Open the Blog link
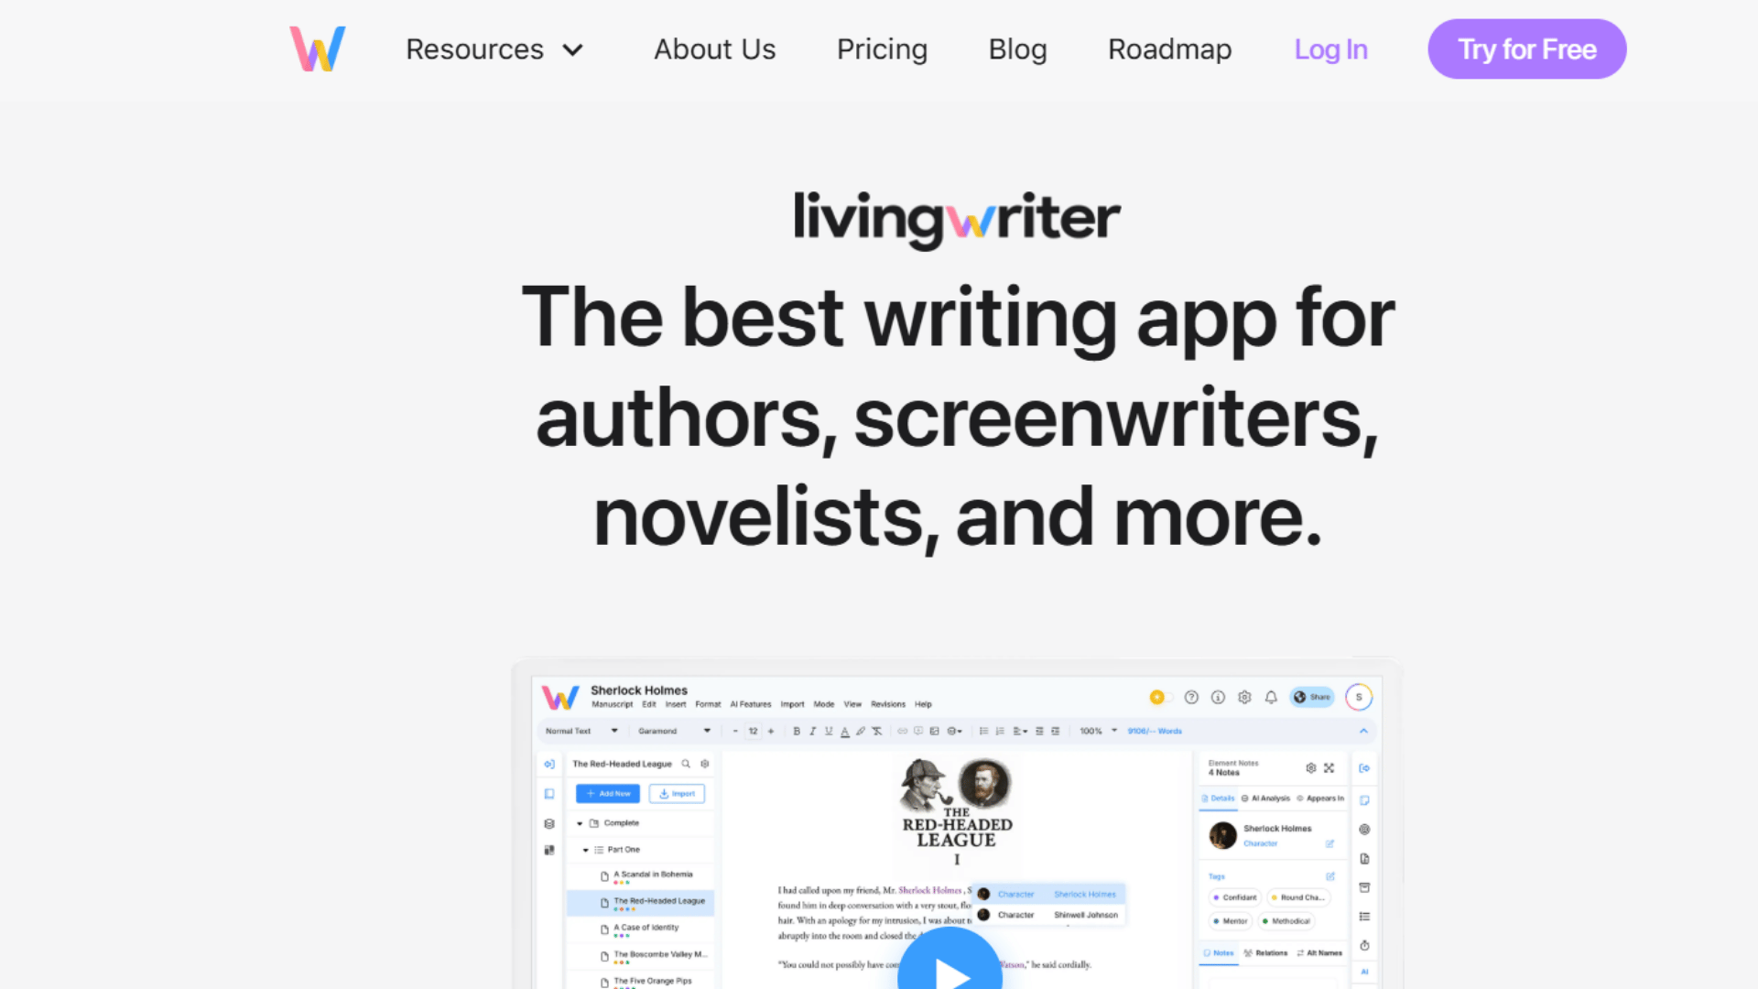 tap(1017, 49)
